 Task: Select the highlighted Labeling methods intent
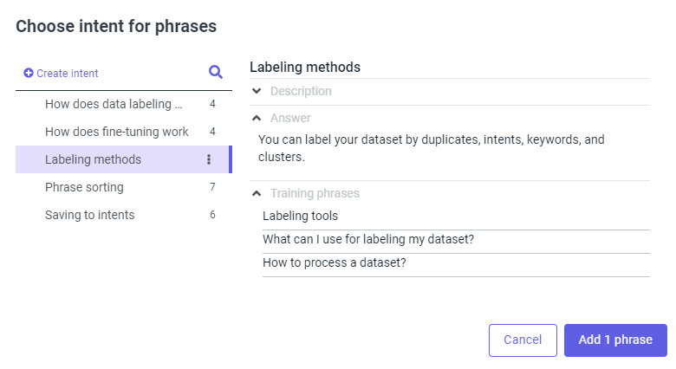(93, 159)
